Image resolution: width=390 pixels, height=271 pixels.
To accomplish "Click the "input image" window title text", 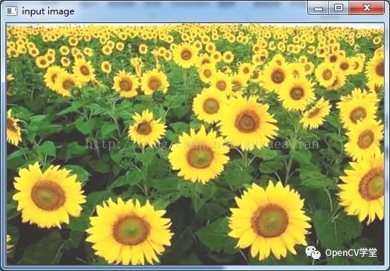I will coord(48,11).
